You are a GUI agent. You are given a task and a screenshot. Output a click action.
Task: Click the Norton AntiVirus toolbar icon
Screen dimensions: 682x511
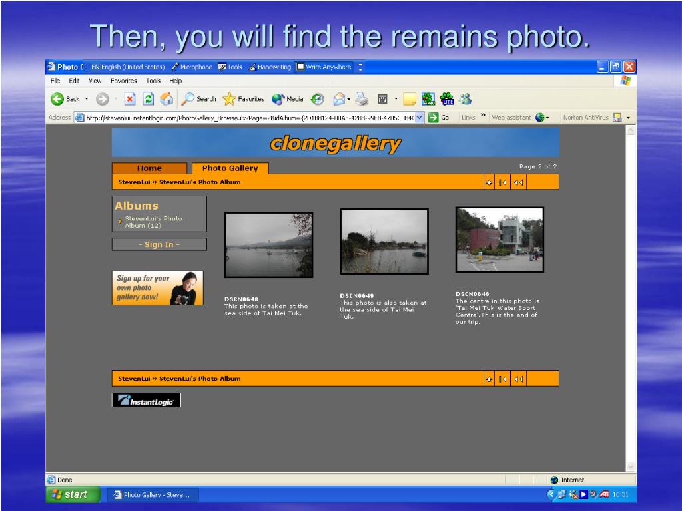[x=617, y=117]
